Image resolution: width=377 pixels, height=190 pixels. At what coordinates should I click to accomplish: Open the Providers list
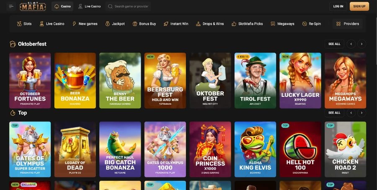tap(347, 24)
